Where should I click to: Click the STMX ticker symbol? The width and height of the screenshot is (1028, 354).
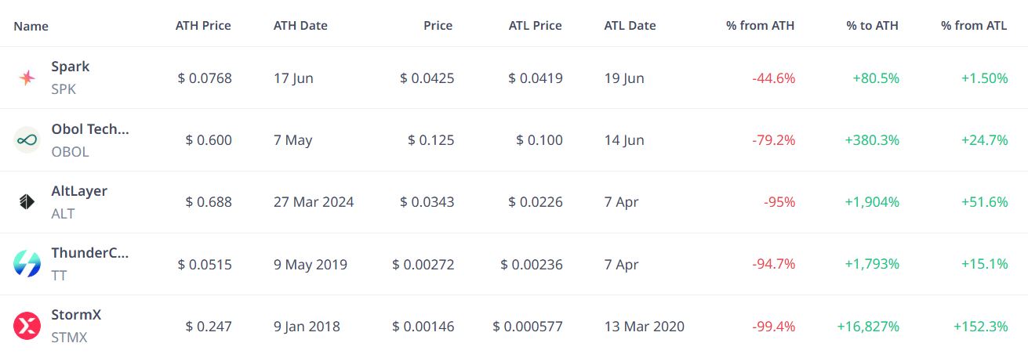pyautogui.click(x=69, y=338)
